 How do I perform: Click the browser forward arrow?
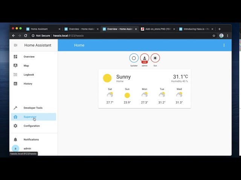coord(20,36)
